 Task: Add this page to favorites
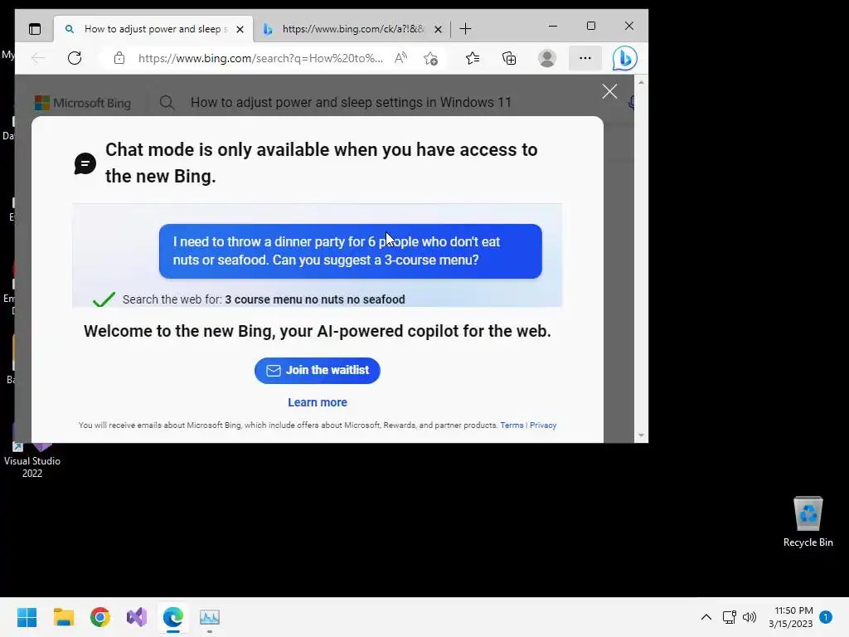pos(431,58)
